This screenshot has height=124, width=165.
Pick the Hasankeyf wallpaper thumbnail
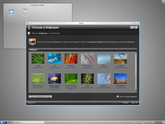(x=120, y=79)
